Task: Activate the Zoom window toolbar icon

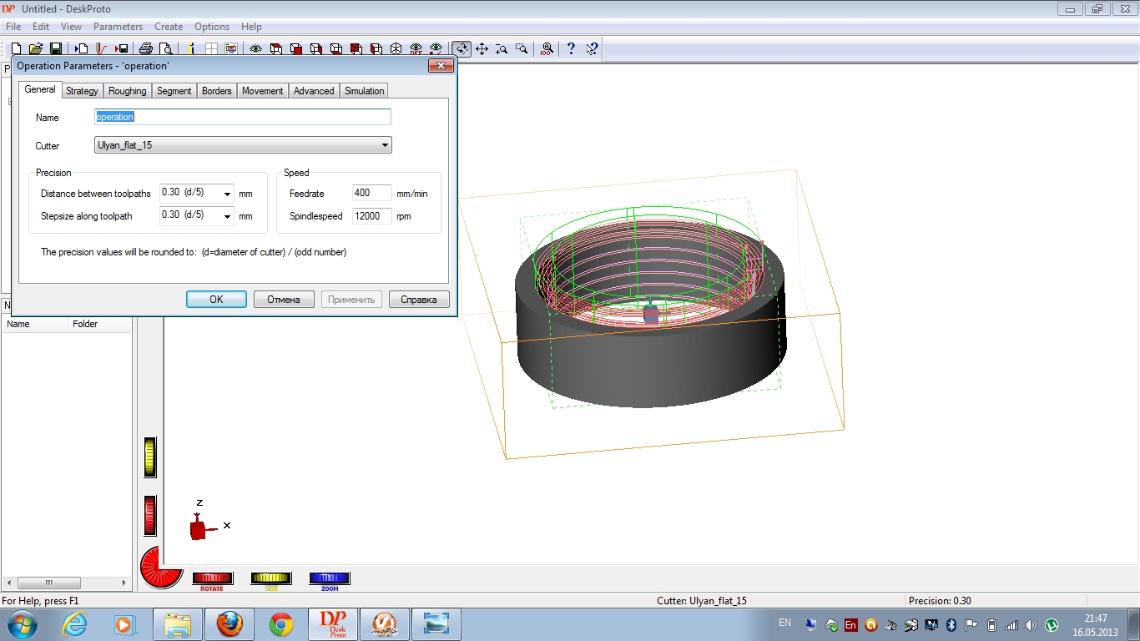Action: tap(522, 49)
